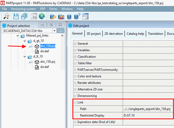Click the globe toolbar icon

click(42, 16)
